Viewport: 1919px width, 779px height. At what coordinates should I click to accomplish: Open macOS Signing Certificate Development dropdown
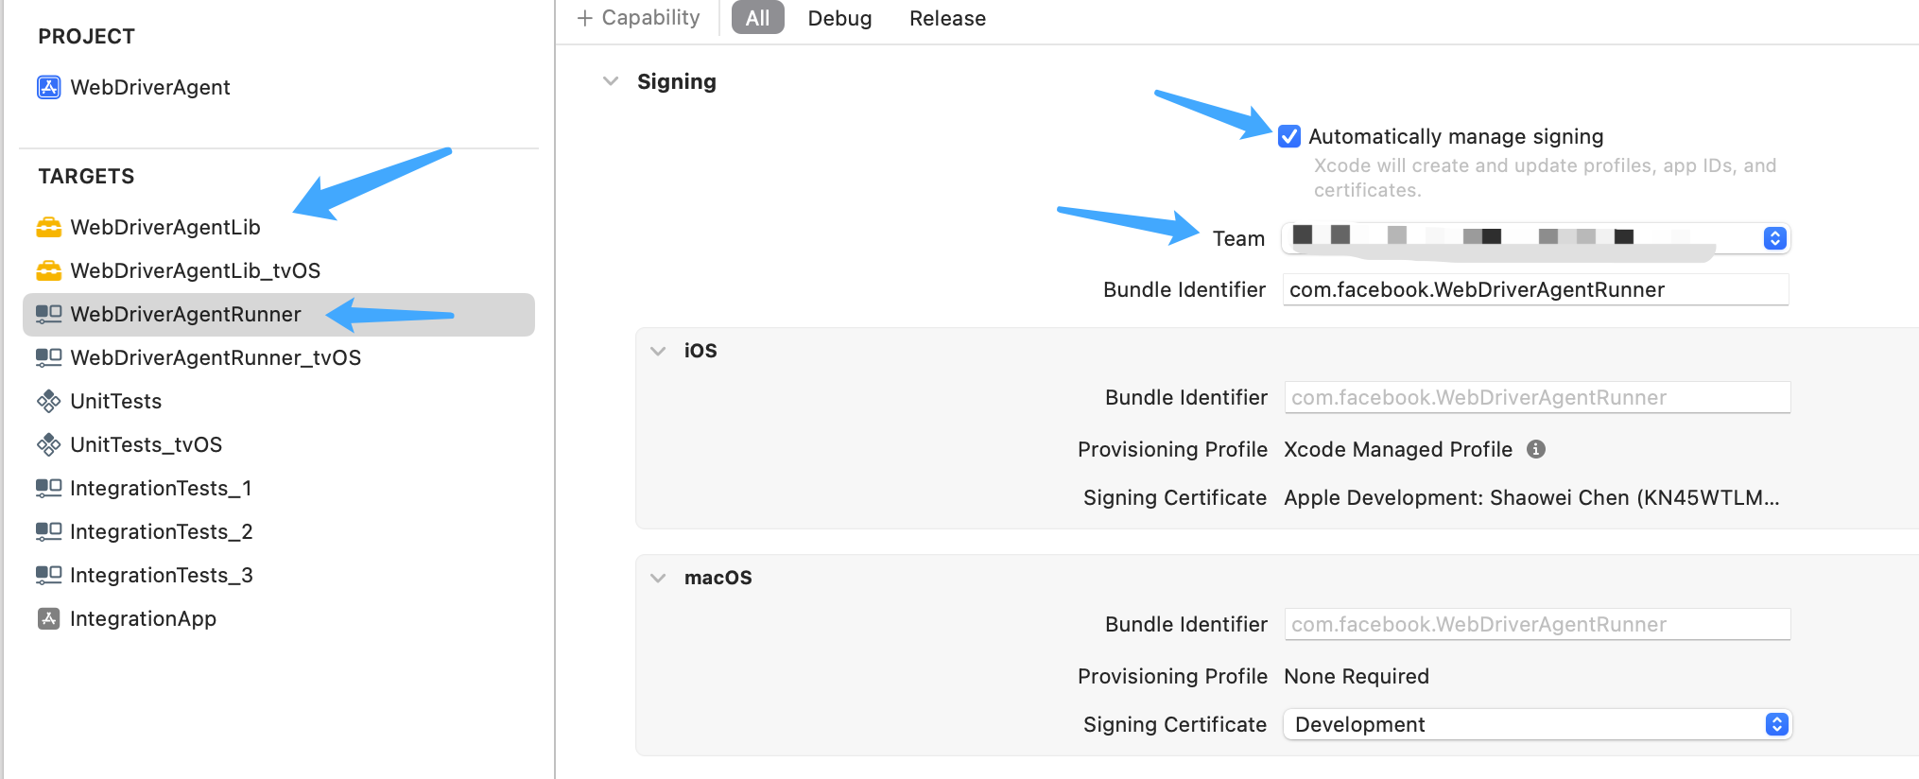(x=1537, y=724)
